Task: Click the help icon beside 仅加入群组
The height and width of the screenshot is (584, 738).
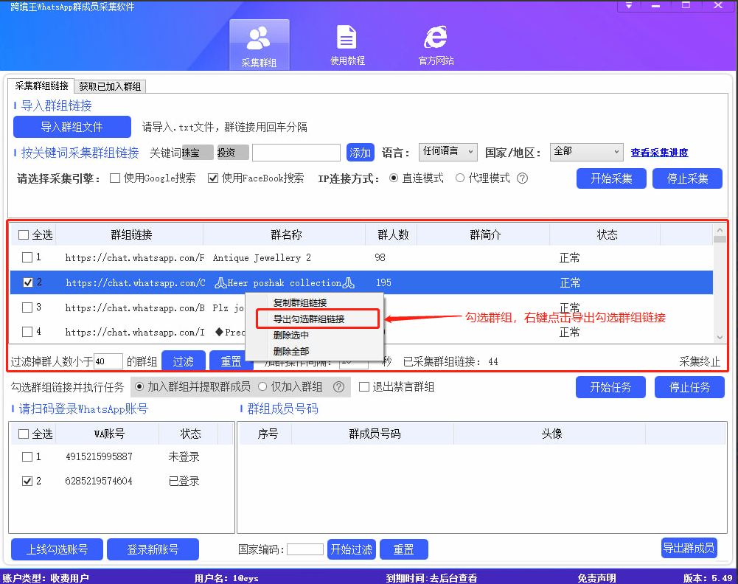Action: [338, 387]
